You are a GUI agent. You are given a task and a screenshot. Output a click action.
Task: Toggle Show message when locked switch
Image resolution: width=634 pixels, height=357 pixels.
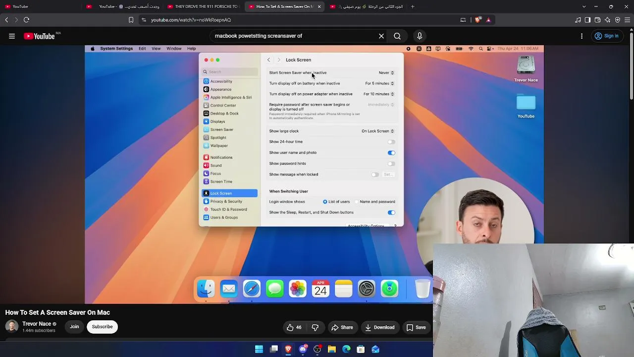pos(375,175)
